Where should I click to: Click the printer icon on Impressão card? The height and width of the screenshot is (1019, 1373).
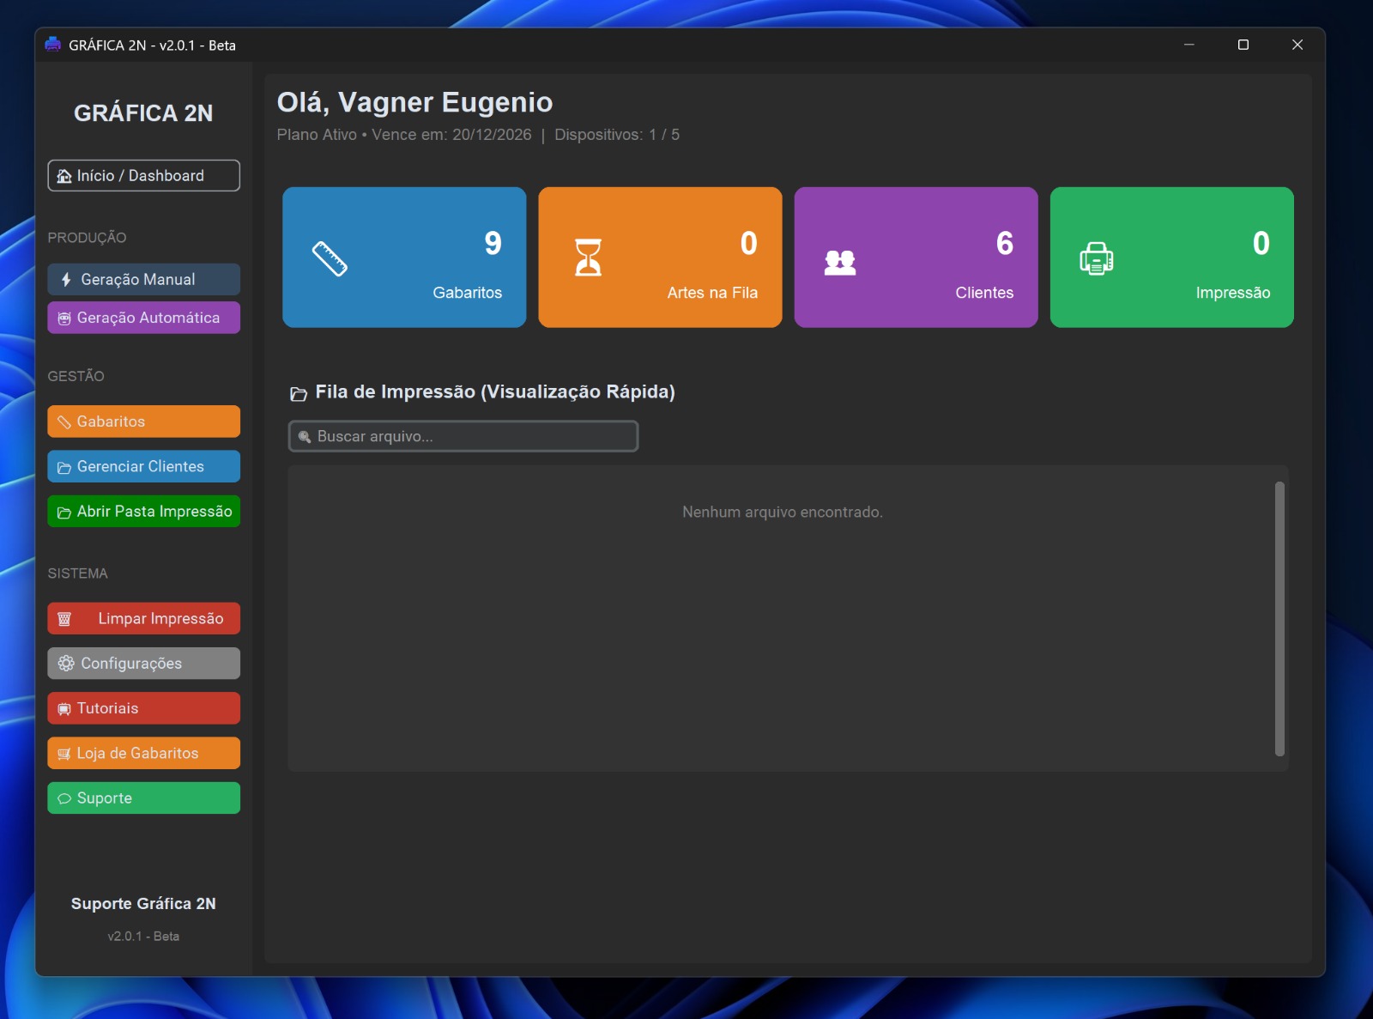[1096, 258]
